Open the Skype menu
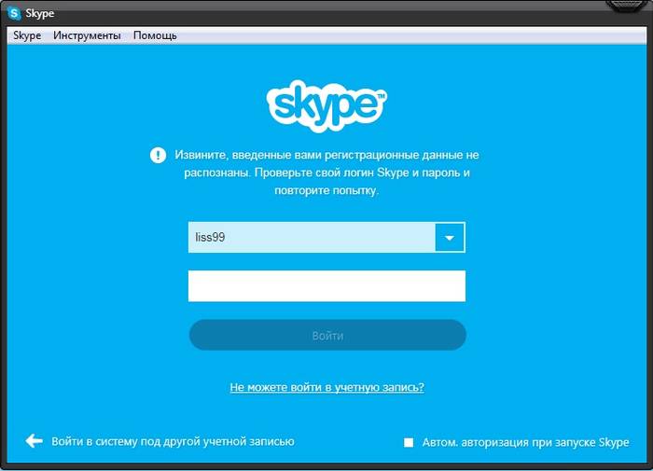Screen dimensions: 653x471 pos(27,35)
